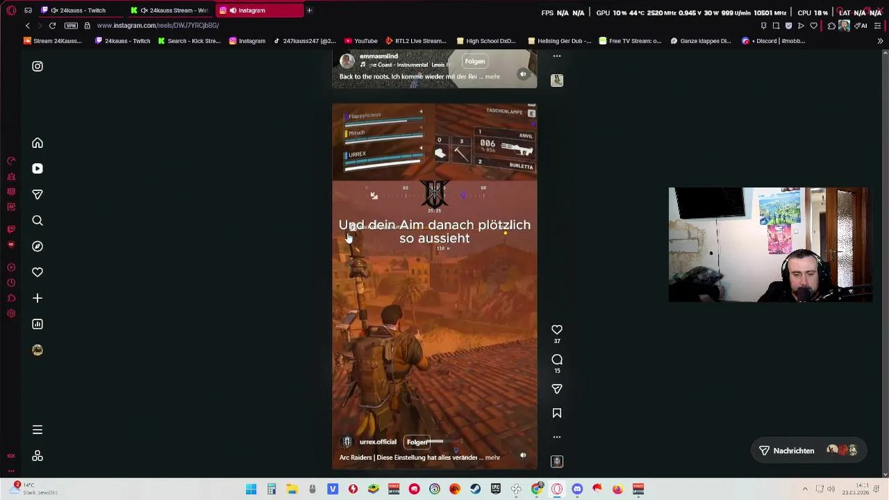Open the Instagram hamburger More menu
This screenshot has width=889, height=500.
pos(38,430)
